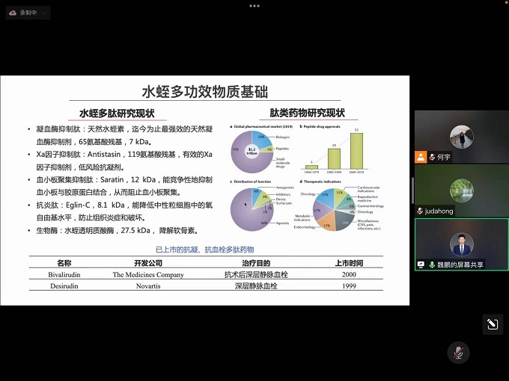Select judahong's profile avatar

click(x=461, y=190)
